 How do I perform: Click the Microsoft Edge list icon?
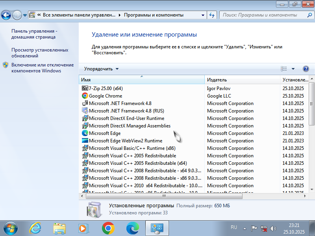(85, 133)
